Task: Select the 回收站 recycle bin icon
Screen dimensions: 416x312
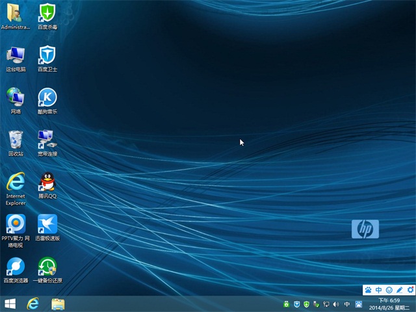Action: click(16, 139)
